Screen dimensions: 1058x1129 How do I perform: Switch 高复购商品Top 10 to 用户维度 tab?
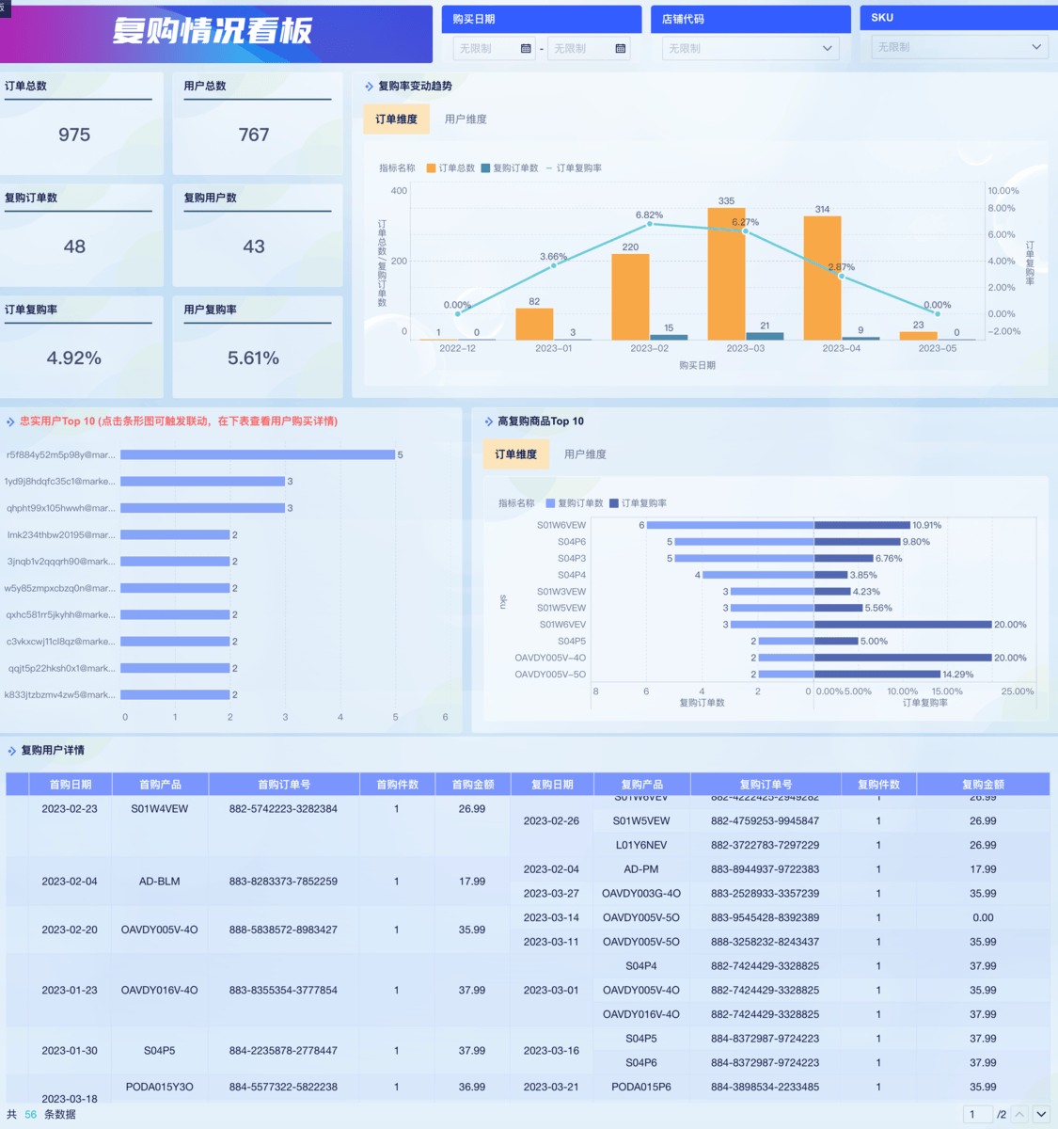point(585,454)
